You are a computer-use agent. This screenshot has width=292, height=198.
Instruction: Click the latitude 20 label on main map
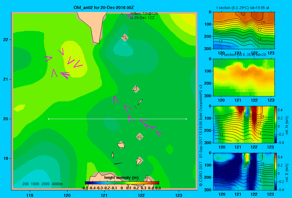(x=6, y=119)
